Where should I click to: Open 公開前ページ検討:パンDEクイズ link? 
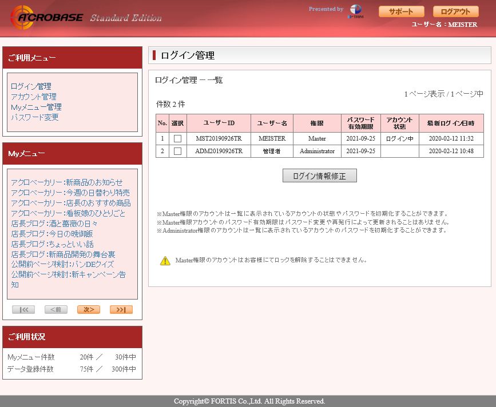(x=62, y=265)
